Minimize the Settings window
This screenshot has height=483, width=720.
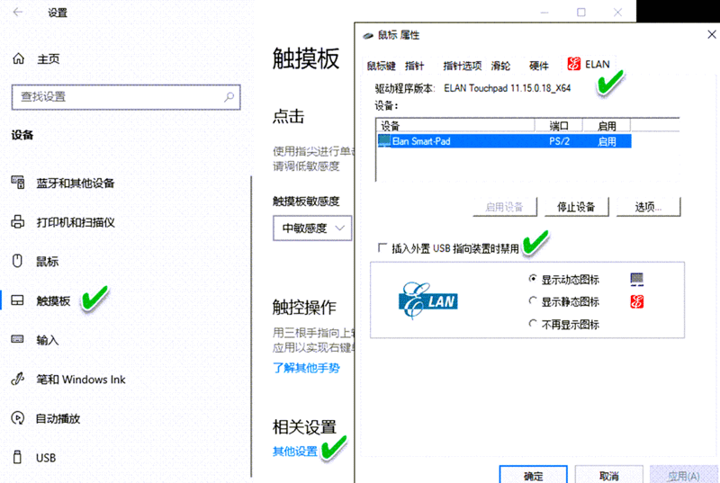click(x=544, y=13)
